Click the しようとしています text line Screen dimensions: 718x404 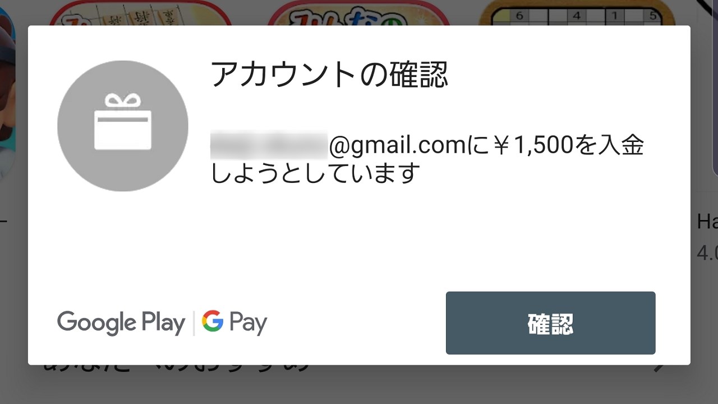tap(316, 173)
